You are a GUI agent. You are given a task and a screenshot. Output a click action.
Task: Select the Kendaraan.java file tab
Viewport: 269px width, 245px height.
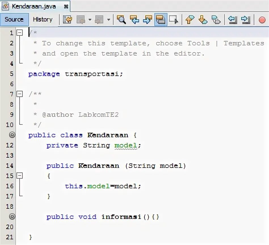(x=34, y=6)
